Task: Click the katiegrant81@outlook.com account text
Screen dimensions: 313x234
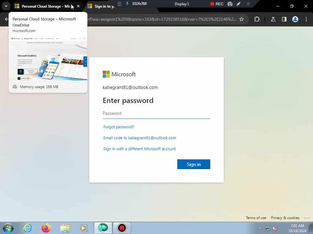Action: (130, 87)
